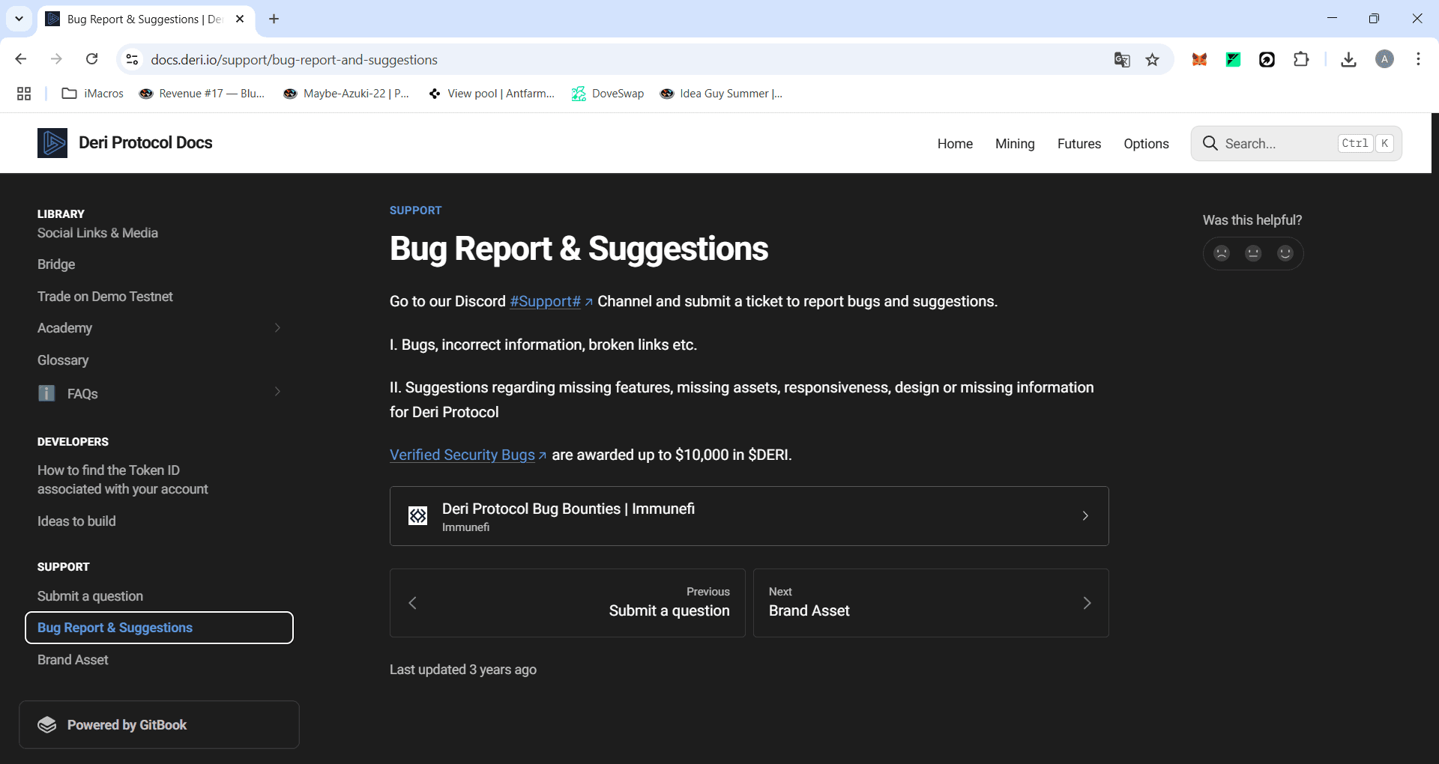1439x764 pixels.
Task: Open Ideas to build sidebar item
Action: pyautogui.click(x=76, y=521)
